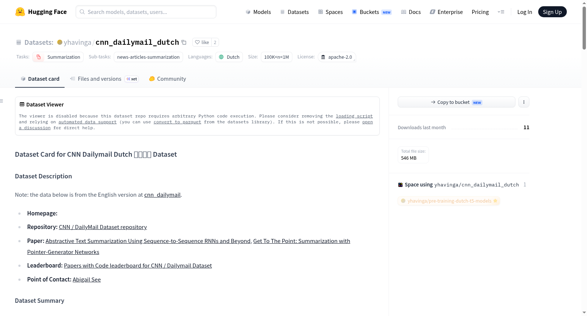
Task: Copy dataset name with the copy icon
Action: tap(184, 43)
